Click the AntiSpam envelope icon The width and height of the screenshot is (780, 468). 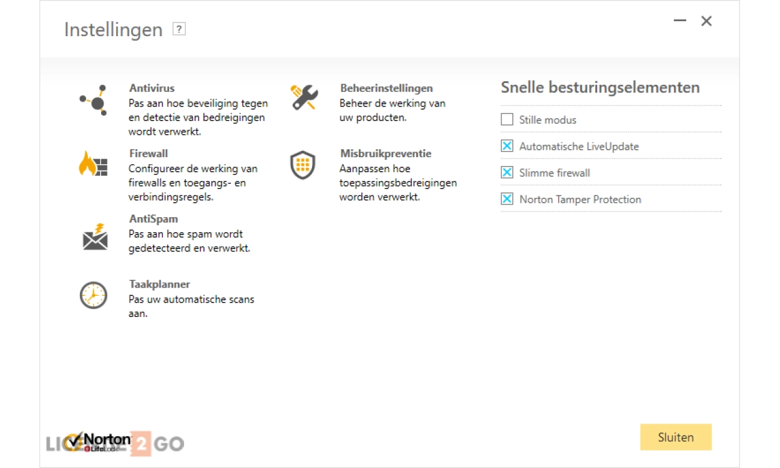(x=95, y=238)
